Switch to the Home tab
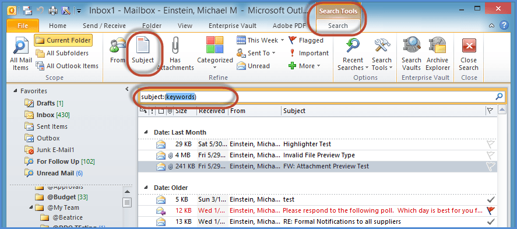 (58, 26)
